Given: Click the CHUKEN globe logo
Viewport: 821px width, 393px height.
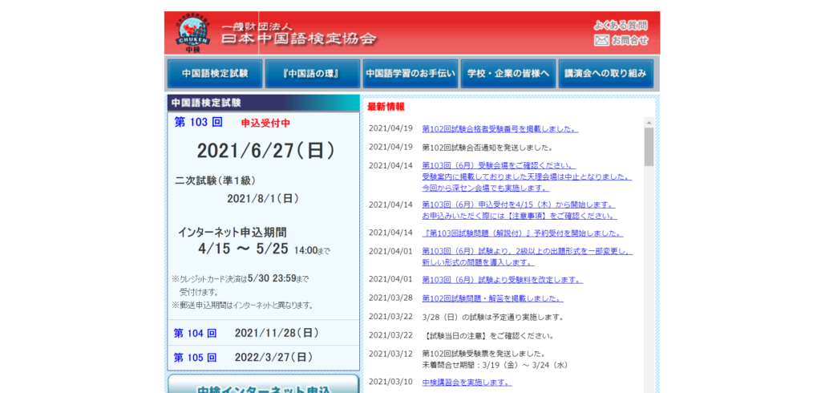Looking at the screenshot, I should 192,33.
